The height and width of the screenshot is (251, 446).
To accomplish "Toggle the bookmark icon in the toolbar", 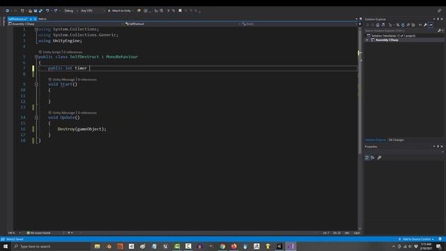I will (180, 10).
